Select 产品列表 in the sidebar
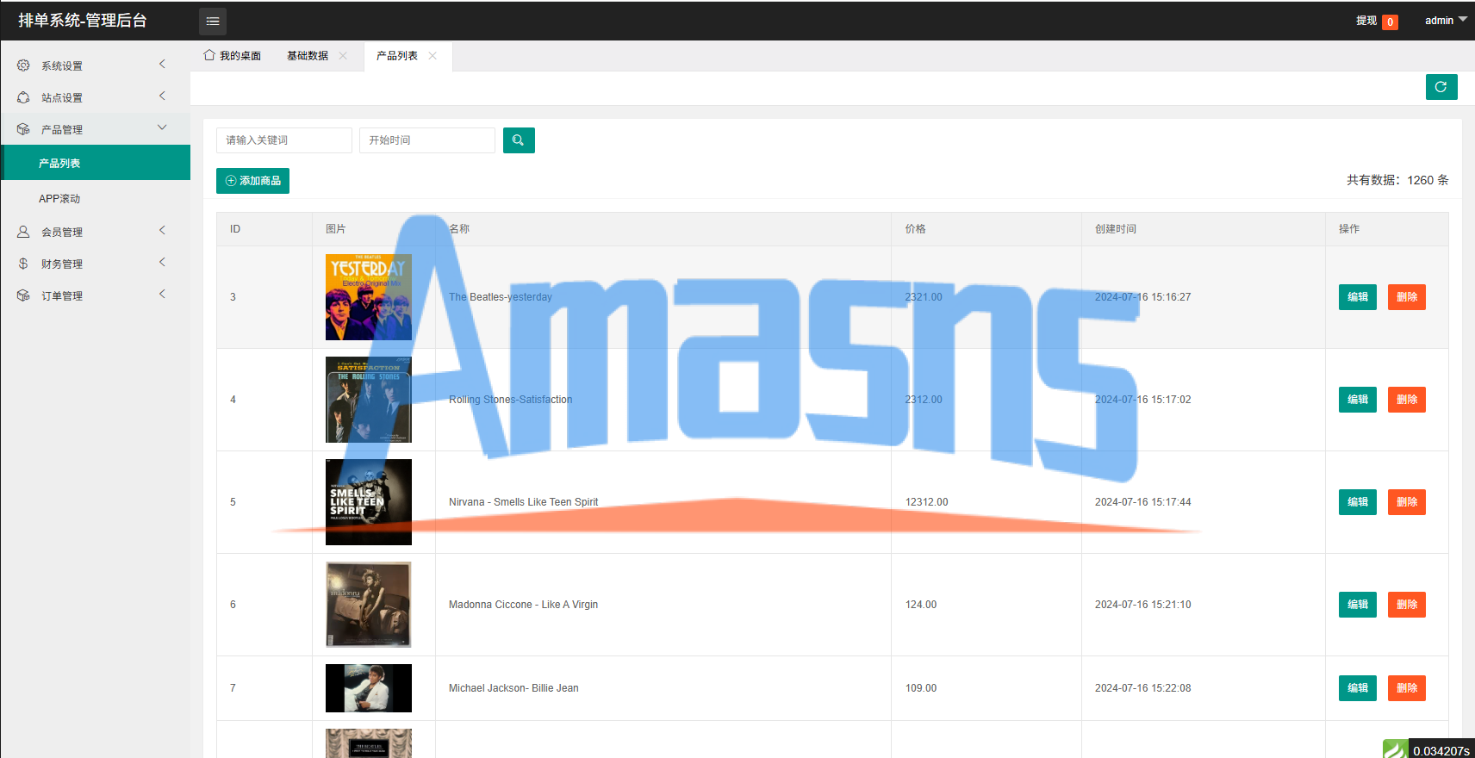This screenshot has height=758, width=1475. coord(96,163)
